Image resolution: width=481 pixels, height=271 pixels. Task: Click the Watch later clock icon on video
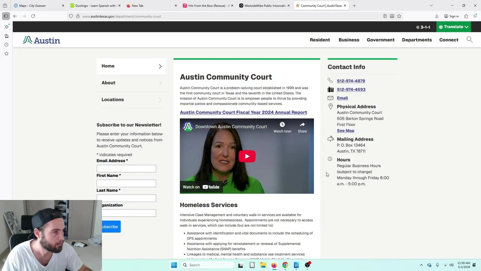(x=282, y=125)
